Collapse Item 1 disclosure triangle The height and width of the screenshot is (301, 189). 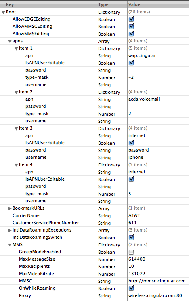pos(16,49)
